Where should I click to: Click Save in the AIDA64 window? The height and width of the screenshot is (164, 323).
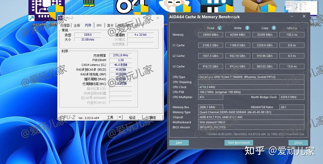[x=179, y=143]
